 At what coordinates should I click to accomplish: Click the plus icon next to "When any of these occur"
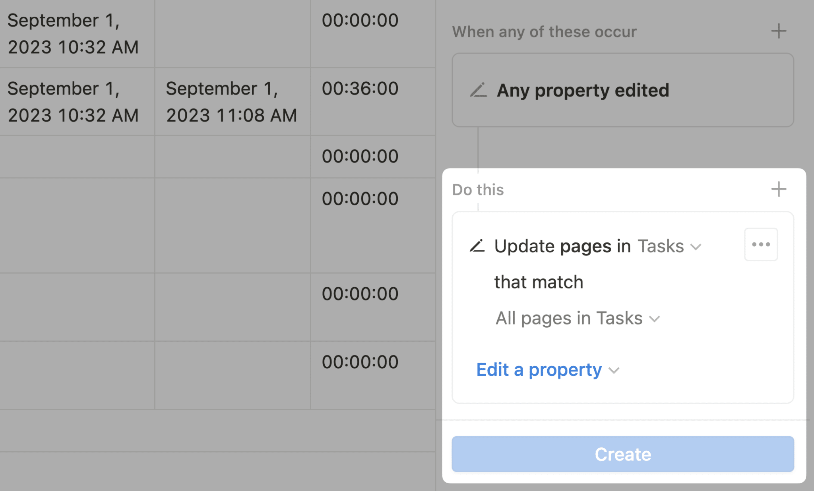point(778,31)
